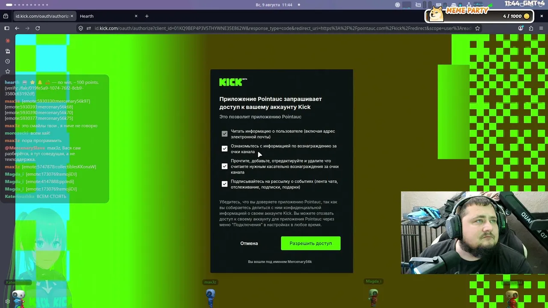Open a new browser tab
The image size is (548, 308).
(x=147, y=16)
